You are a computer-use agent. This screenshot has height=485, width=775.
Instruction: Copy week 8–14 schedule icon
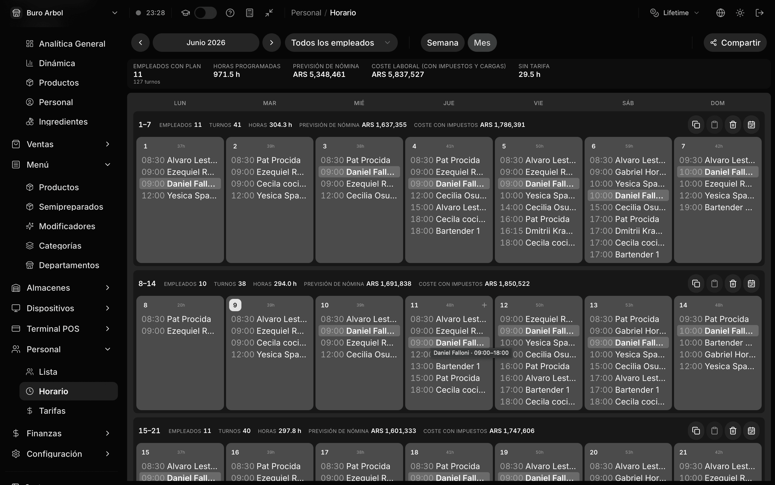[696, 284]
